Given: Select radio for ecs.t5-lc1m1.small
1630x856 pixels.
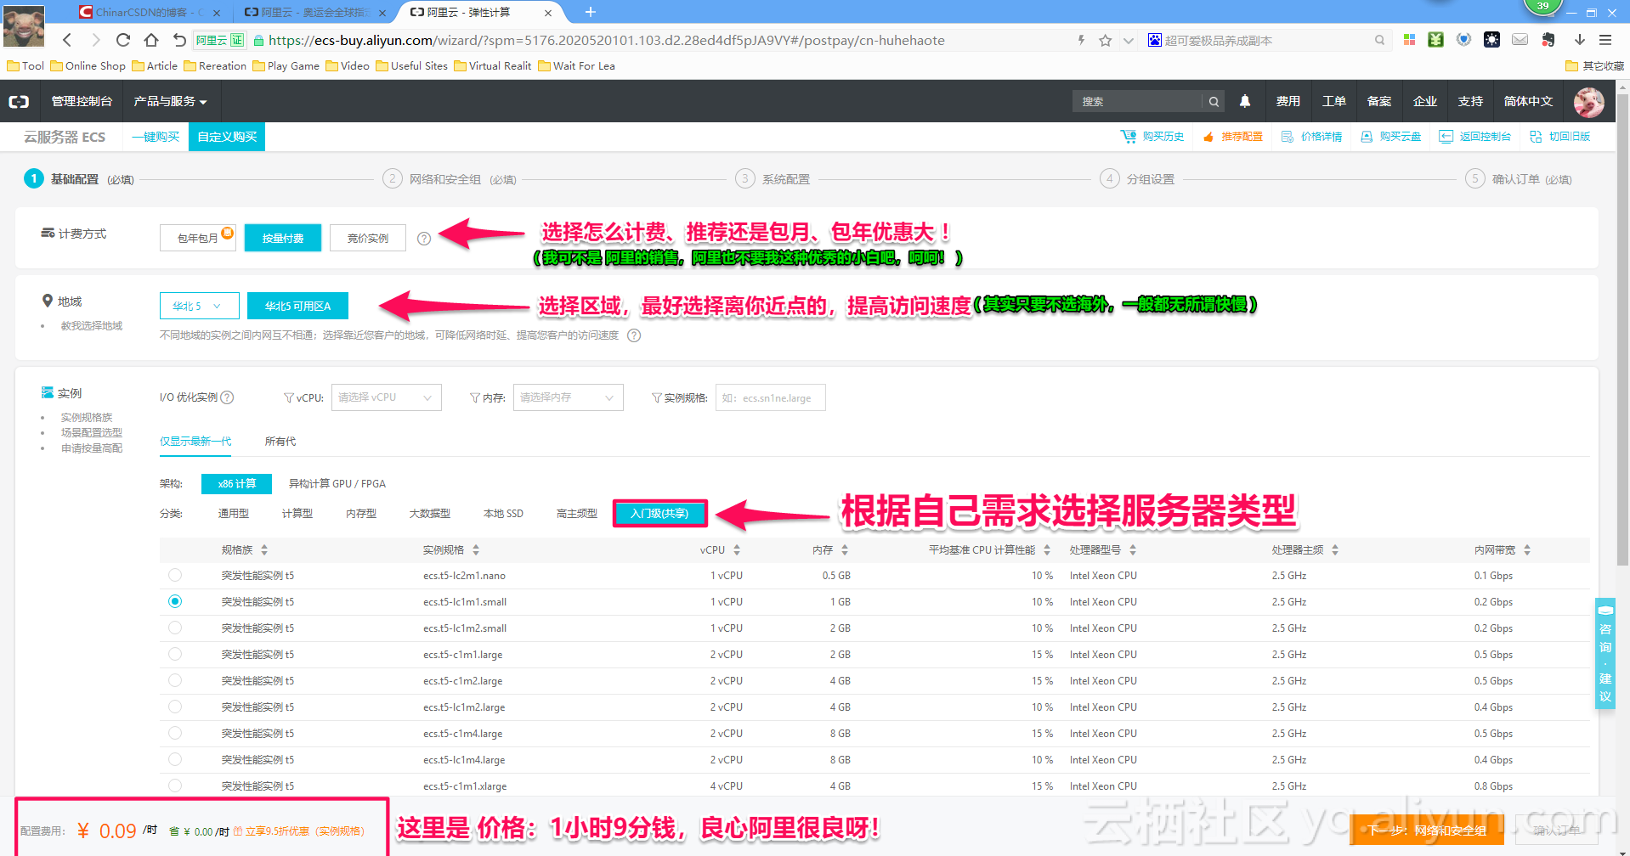Looking at the screenshot, I should coord(175,601).
